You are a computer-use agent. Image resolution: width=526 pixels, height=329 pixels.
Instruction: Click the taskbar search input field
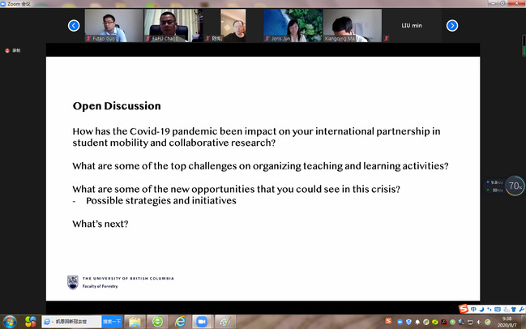tap(71, 321)
